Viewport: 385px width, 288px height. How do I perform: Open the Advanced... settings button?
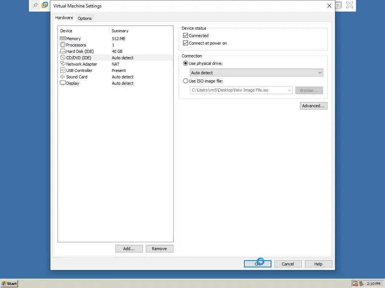click(x=314, y=106)
